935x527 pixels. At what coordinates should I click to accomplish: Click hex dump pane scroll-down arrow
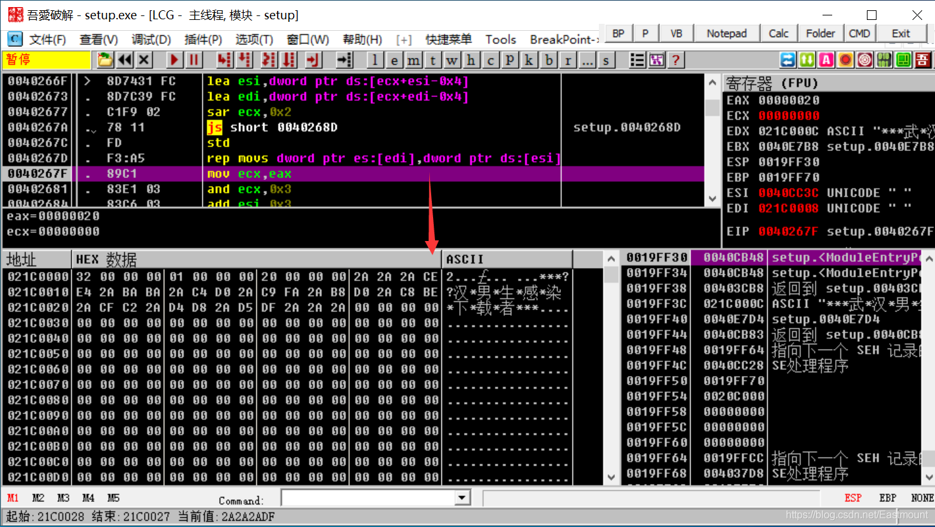coord(611,477)
